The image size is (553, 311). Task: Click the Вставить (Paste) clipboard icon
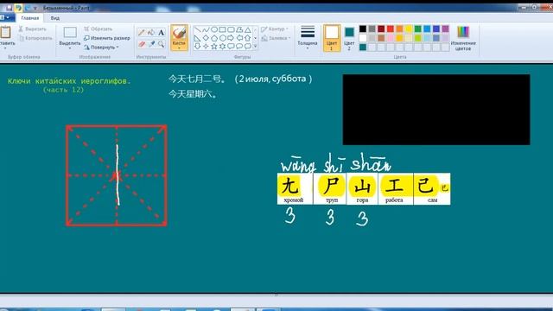[x=6, y=33]
